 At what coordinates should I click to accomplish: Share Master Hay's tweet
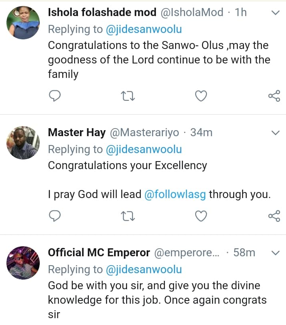click(274, 216)
